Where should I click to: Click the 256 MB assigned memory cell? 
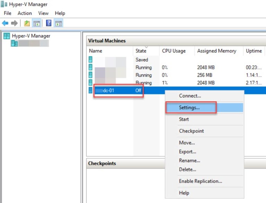pyautogui.click(x=205, y=75)
